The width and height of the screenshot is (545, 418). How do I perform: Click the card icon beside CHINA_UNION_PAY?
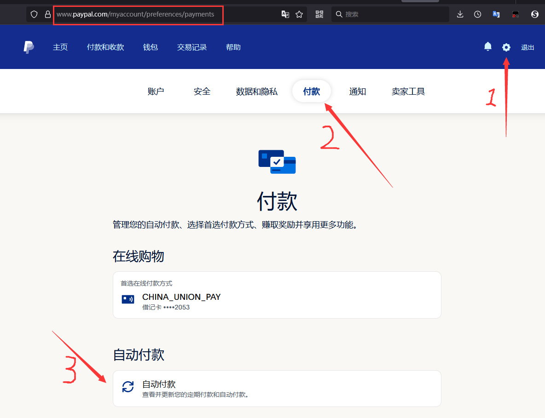coord(128,299)
